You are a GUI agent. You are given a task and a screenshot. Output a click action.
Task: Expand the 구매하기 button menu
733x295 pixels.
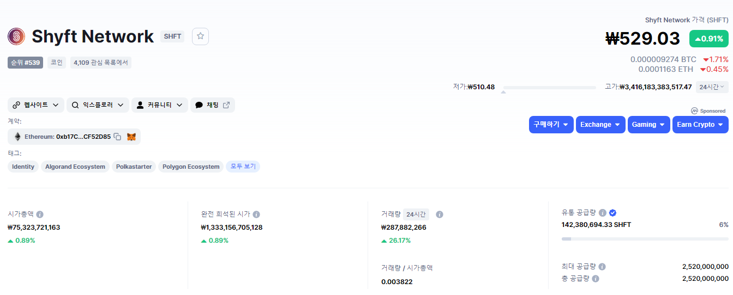[x=551, y=125]
